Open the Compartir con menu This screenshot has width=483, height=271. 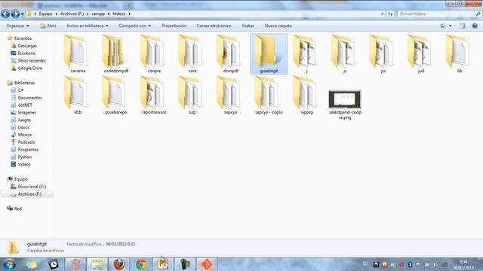click(135, 26)
